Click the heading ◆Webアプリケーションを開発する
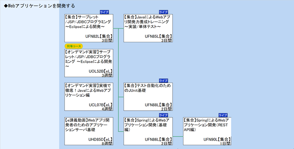The image size is (294, 149). 39,6
